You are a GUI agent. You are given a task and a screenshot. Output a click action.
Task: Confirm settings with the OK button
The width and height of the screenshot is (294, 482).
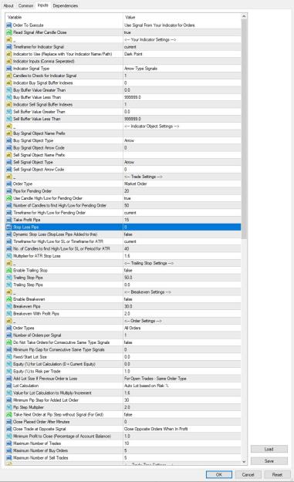point(219,474)
